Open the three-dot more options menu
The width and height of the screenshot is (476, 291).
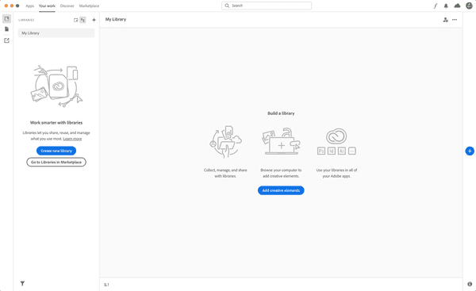tap(455, 20)
